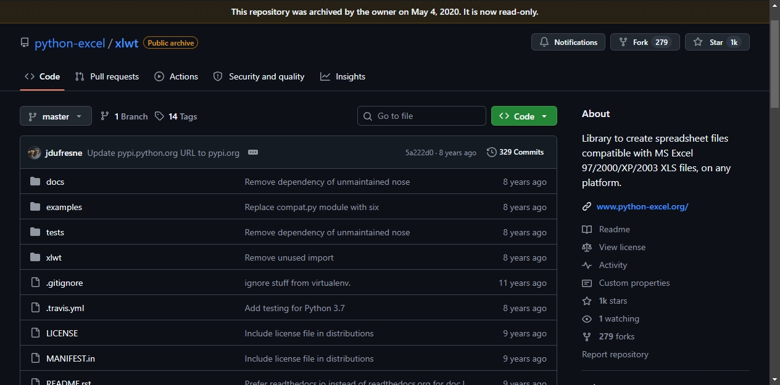The width and height of the screenshot is (780, 385).
Task: Click the license scales icon
Action: coord(587,247)
